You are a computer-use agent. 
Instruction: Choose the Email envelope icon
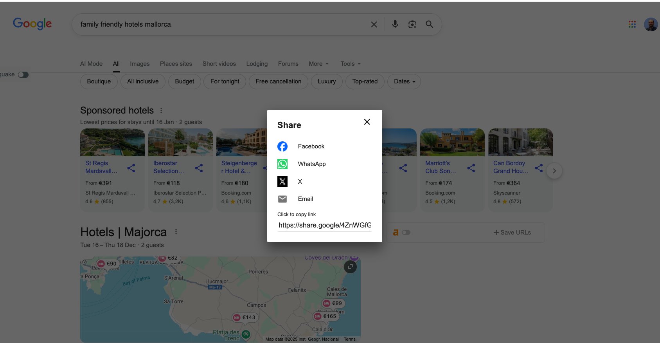[282, 199]
